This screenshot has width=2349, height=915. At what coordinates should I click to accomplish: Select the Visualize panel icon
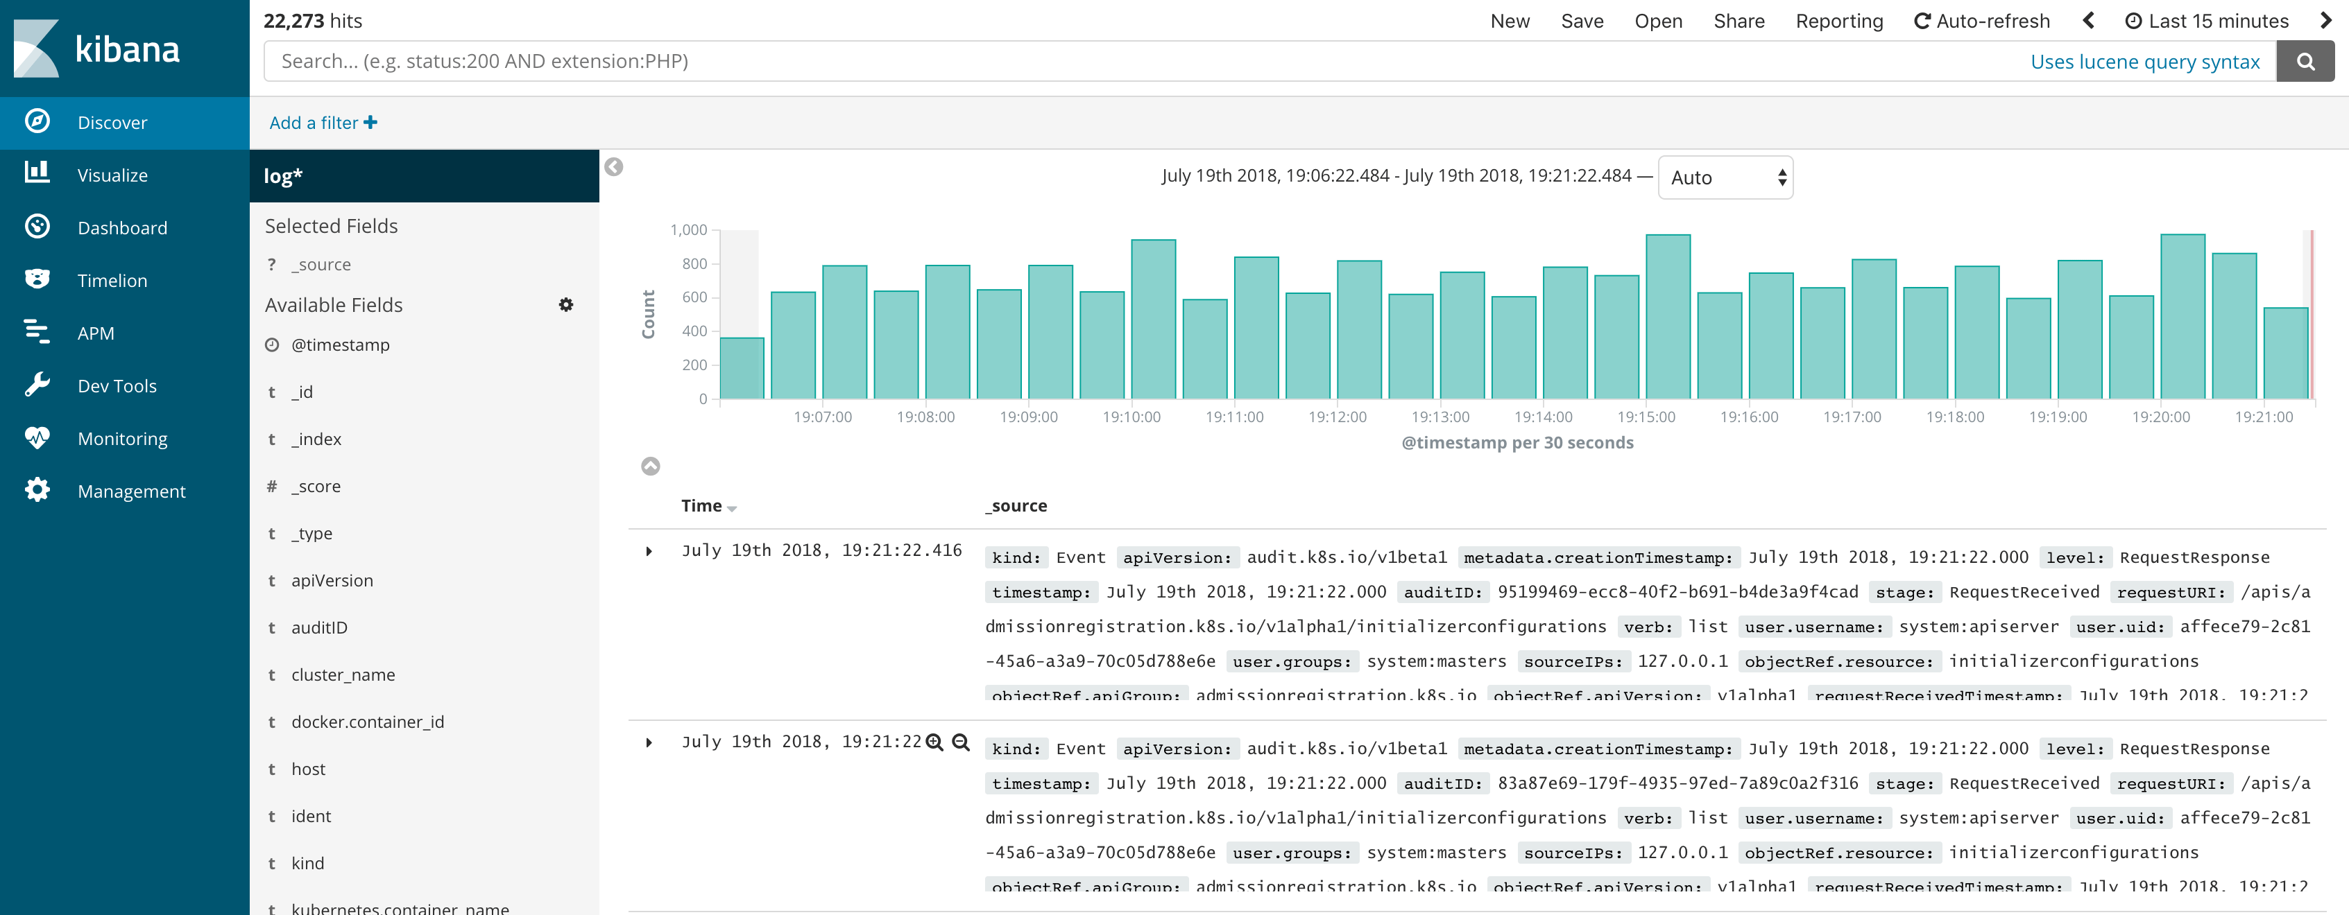click(37, 174)
